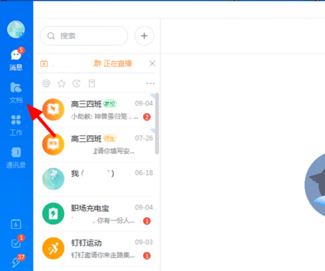The height and width of the screenshot is (271, 325).
Task: Click the 钉钉运动 running figure avatar
Action: point(53,248)
